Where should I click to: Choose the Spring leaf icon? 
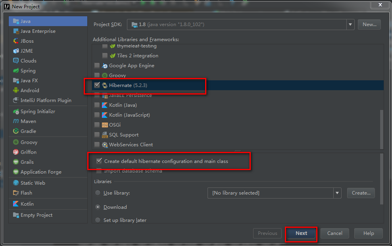(16, 70)
